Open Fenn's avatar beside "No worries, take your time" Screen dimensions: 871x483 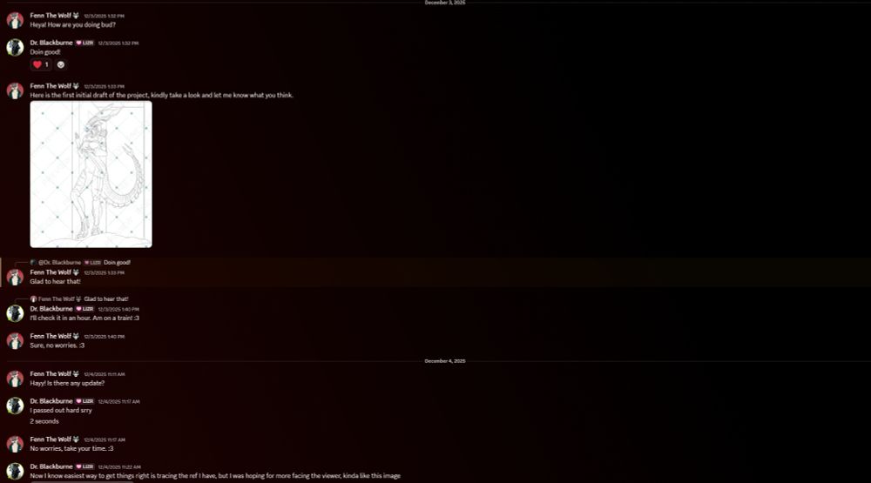tap(15, 444)
